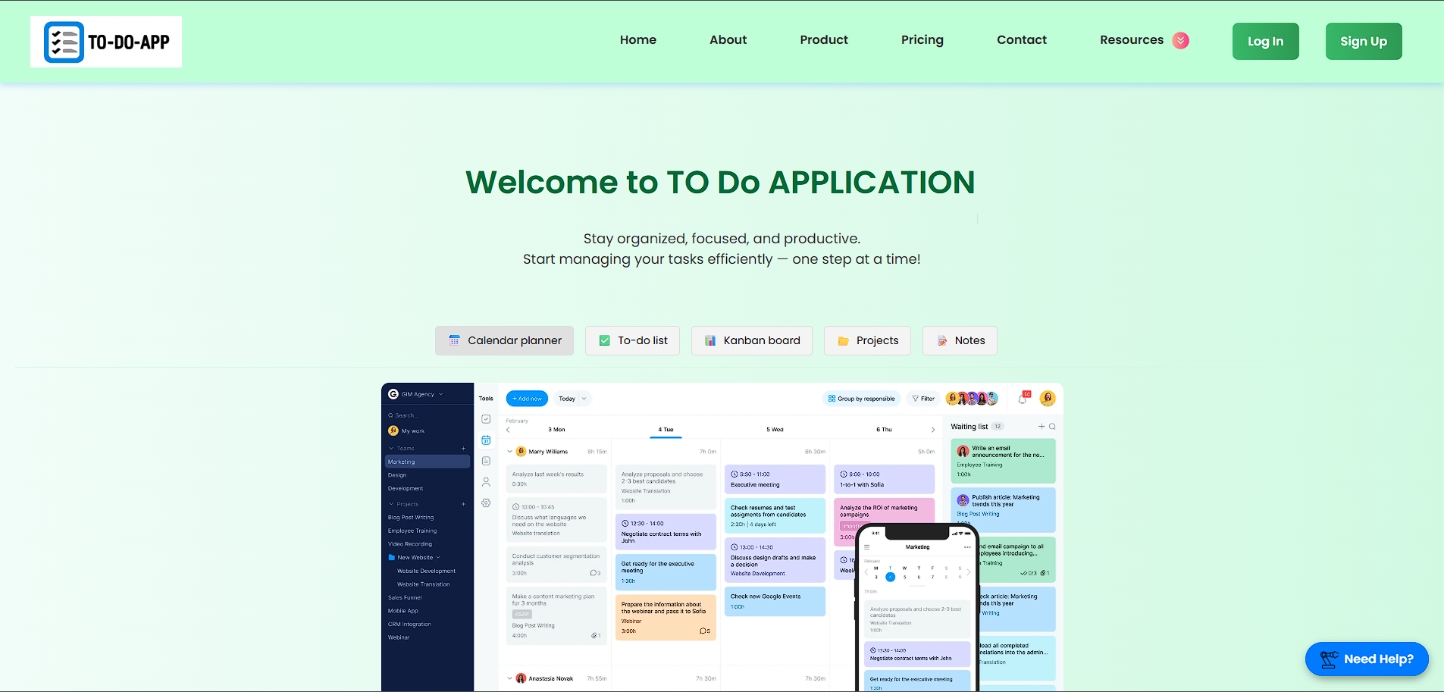Viewport: 1444px width, 692px height.
Task: Click the TO-DO-APP logo
Action: tap(105, 42)
